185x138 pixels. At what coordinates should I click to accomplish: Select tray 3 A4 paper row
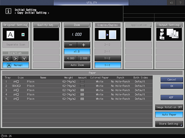click(x=77, y=90)
